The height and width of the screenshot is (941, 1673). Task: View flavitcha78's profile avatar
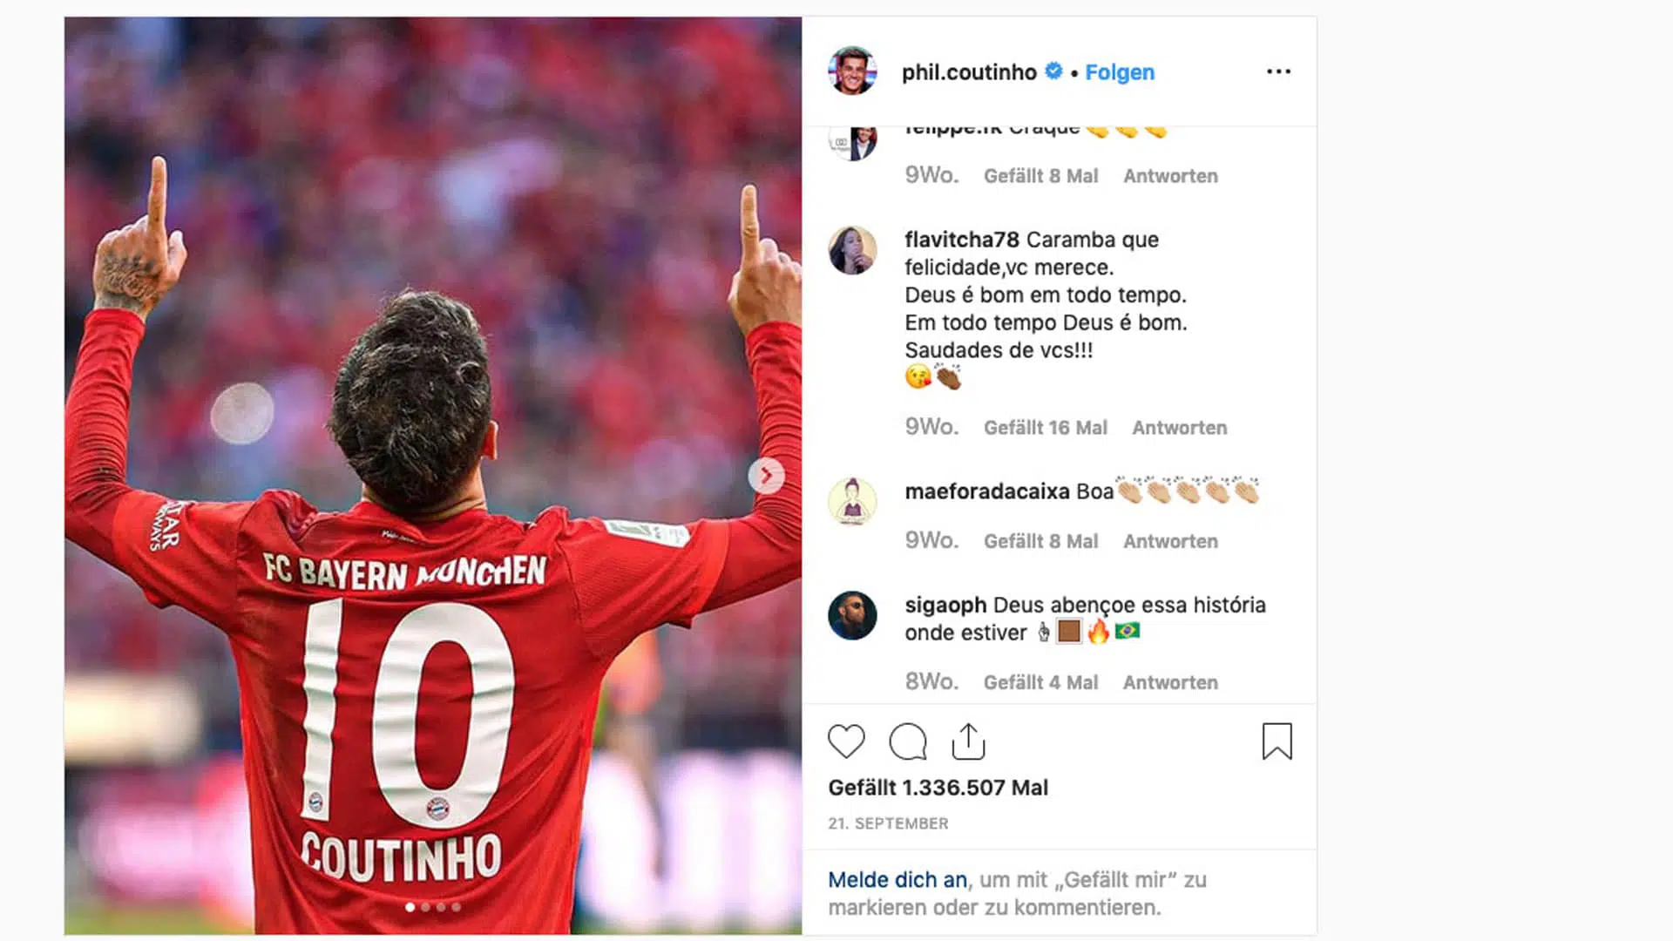(852, 251)
